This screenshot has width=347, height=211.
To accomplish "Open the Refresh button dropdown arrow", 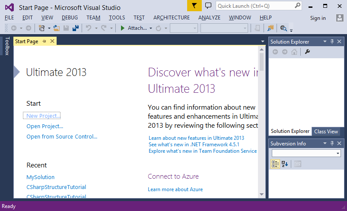I will coord(166,28).
